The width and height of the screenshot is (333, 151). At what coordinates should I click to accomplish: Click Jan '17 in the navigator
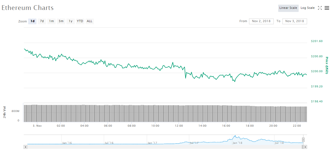pyautogui.click(x=153, y=143)
